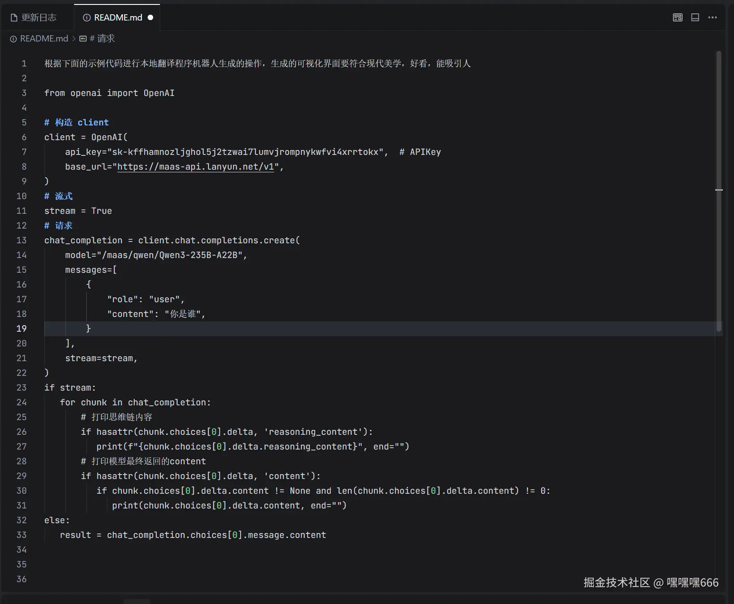
Task: Click the "# 打印模型最终返回的content" comment
Action: (x=143, y=461)
